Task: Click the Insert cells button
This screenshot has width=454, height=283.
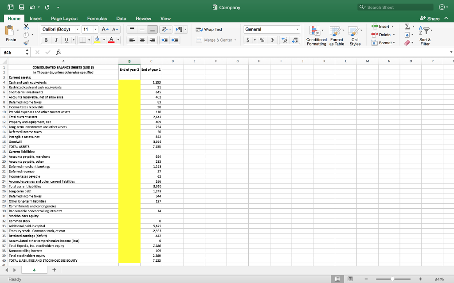Action: [383, 27]
